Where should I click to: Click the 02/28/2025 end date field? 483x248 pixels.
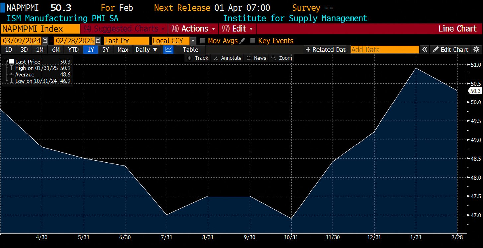[74, 41]
